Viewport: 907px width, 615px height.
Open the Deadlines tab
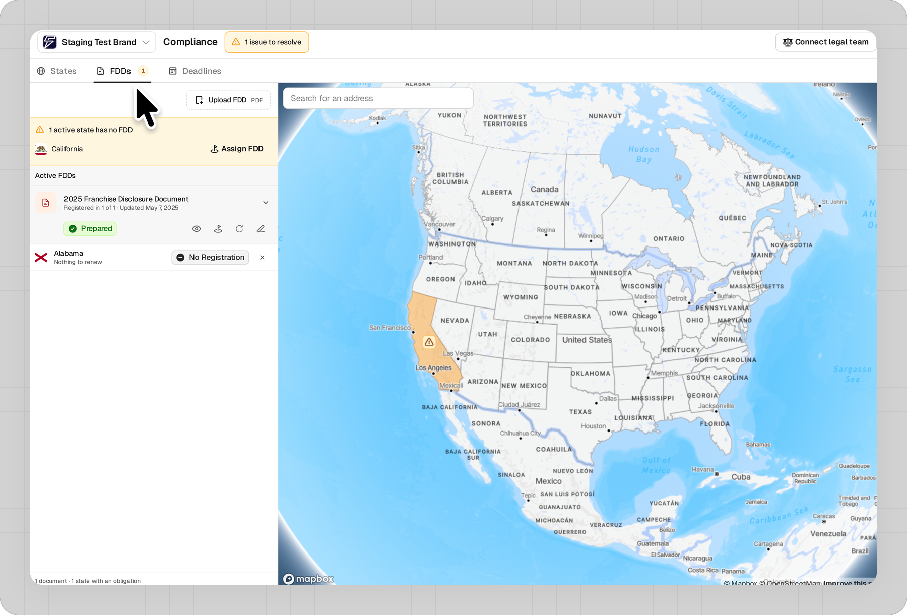click(x=195, y=71)
